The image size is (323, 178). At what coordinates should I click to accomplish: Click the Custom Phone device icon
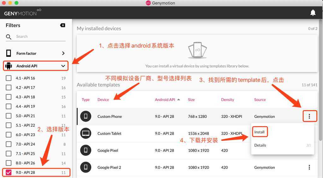[86, 116]
